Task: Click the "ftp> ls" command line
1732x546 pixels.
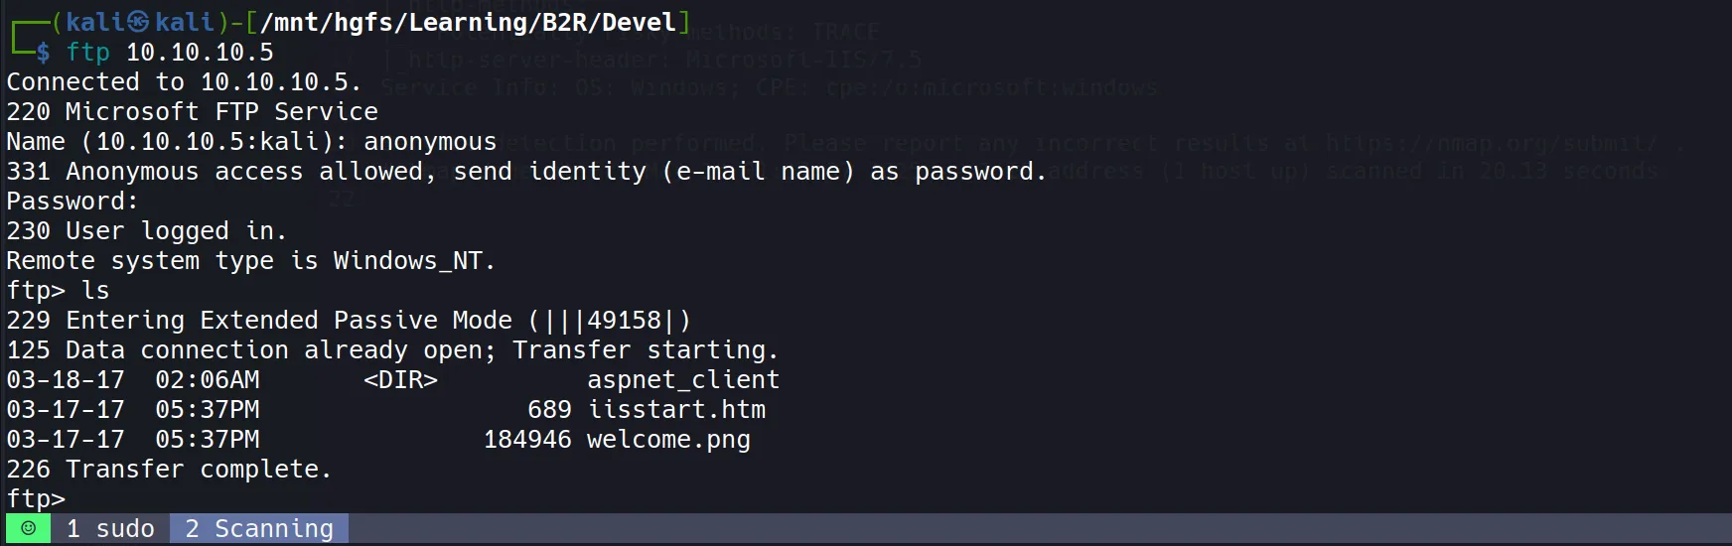Action: click(58, 290)
